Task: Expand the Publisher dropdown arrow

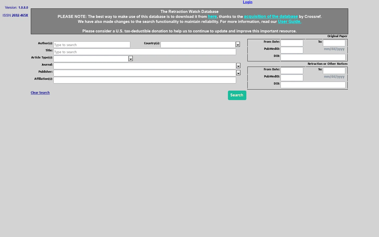Action: [238, 73]
